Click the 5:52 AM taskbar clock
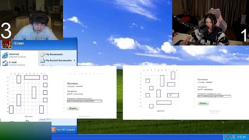Viewport: 249px width, 140px height. (x=242, y=137)
